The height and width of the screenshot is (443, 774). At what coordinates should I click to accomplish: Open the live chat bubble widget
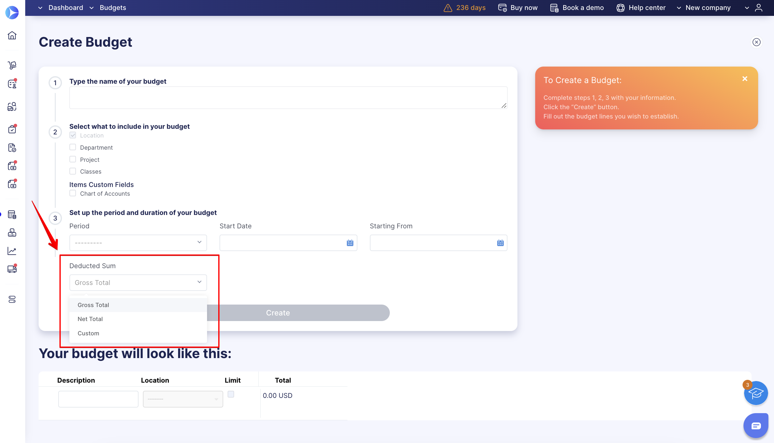756,426
